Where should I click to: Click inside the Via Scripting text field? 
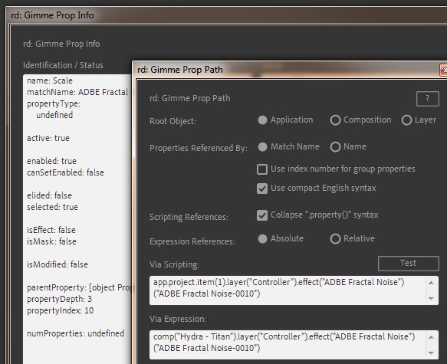pyautogui.click(x=288, y=290)
